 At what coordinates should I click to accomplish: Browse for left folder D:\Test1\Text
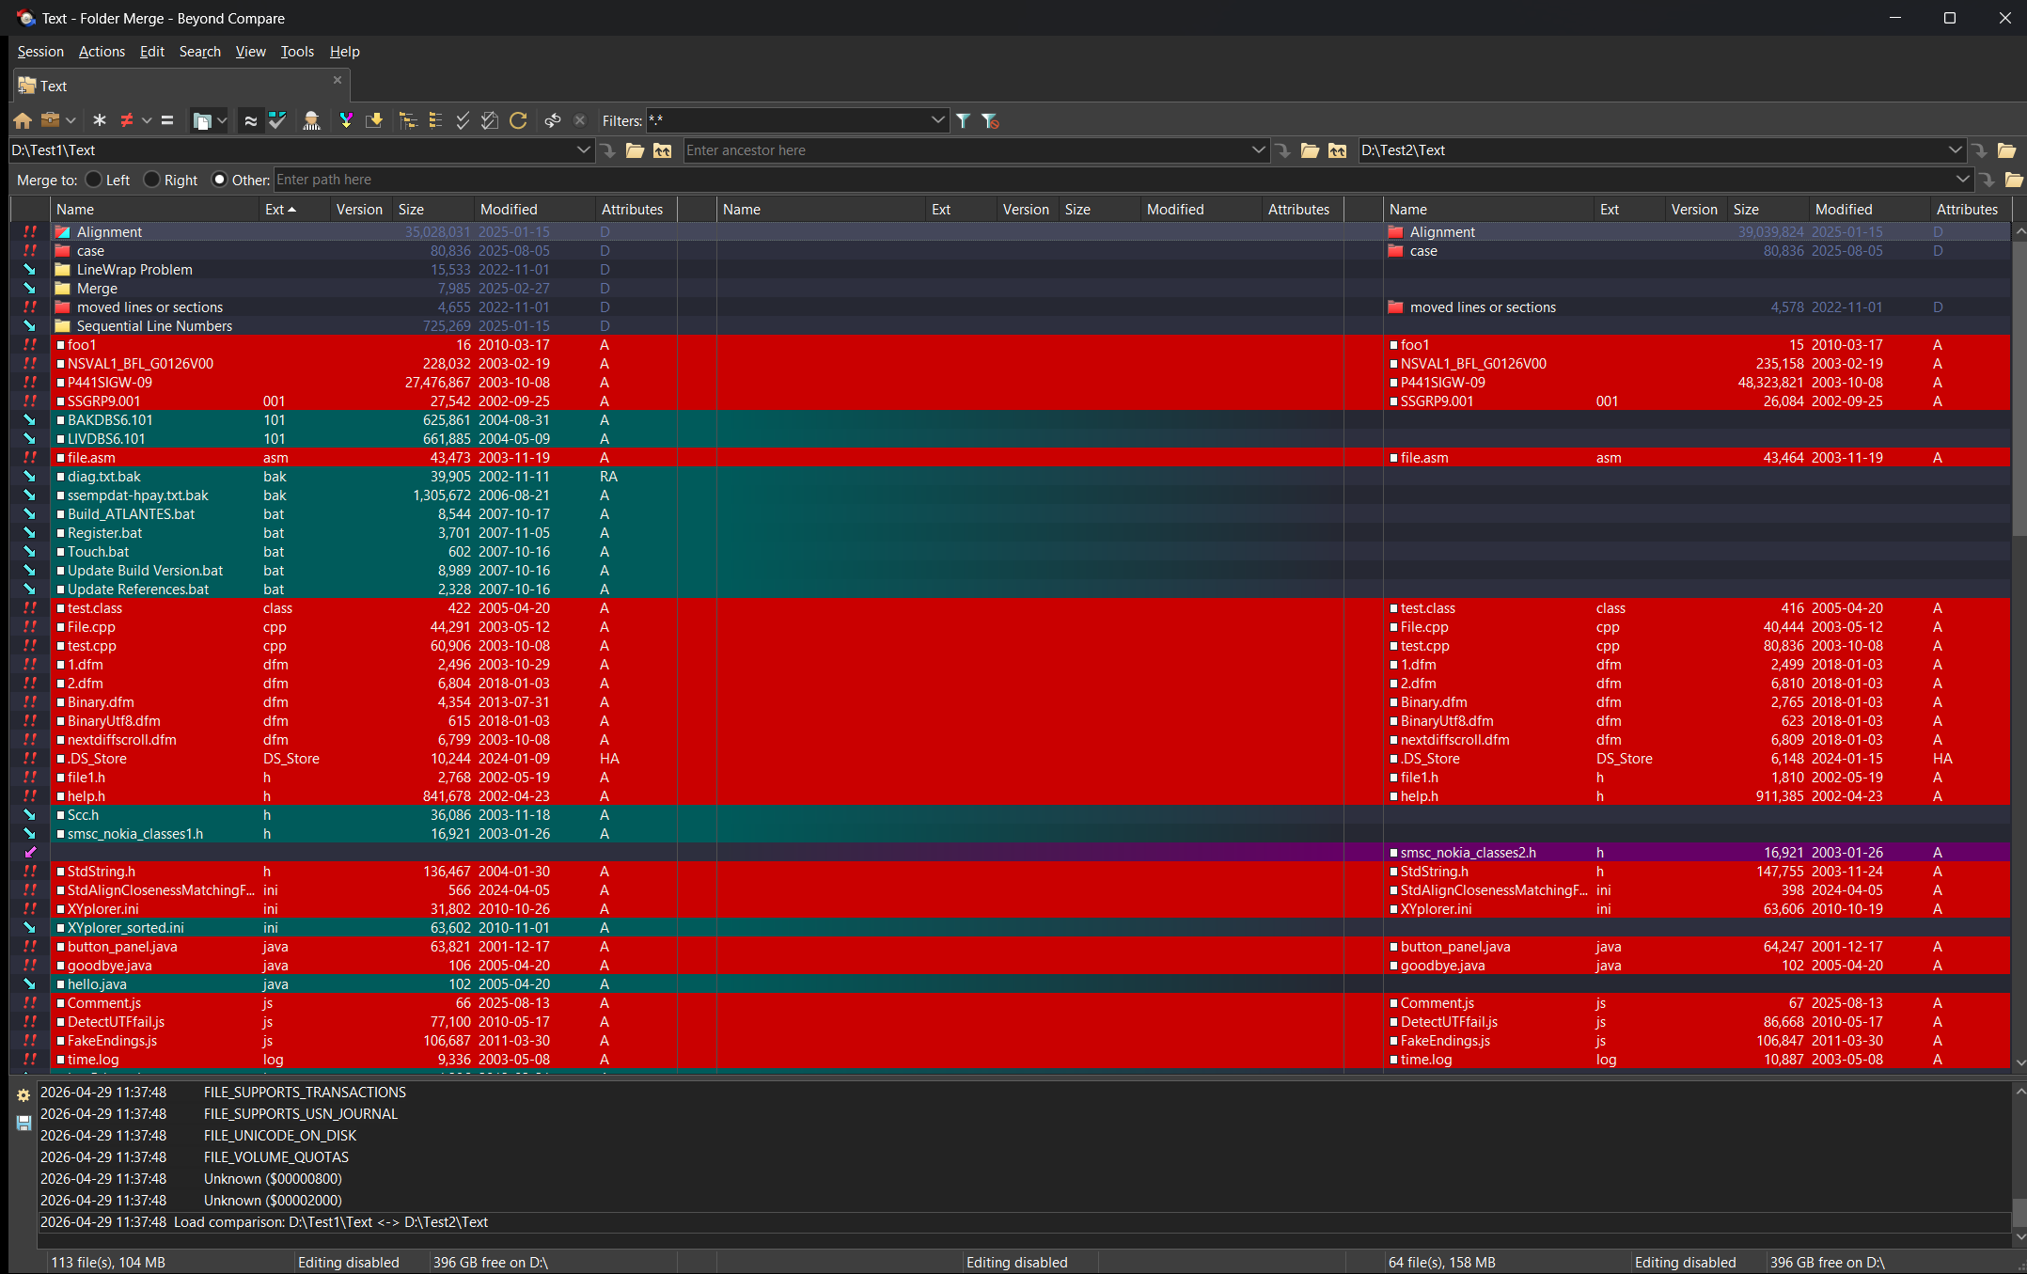pos(635,150)
